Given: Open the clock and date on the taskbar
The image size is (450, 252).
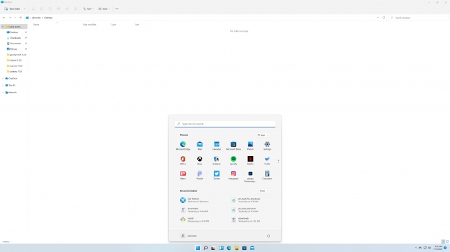Looking at the screenshot, I should (438, 248).
